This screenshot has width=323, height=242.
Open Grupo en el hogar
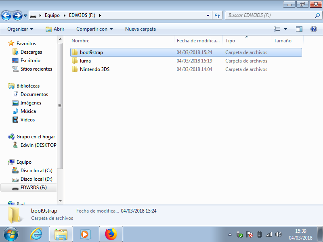36,137
